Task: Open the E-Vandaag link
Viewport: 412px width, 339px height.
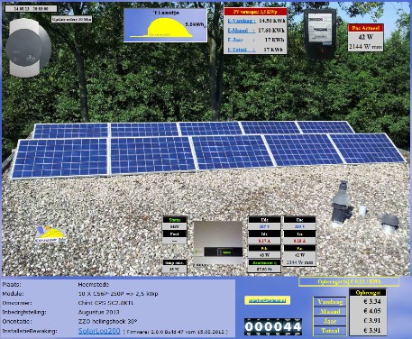Action: pyautogui.click(x=242, y=21)
